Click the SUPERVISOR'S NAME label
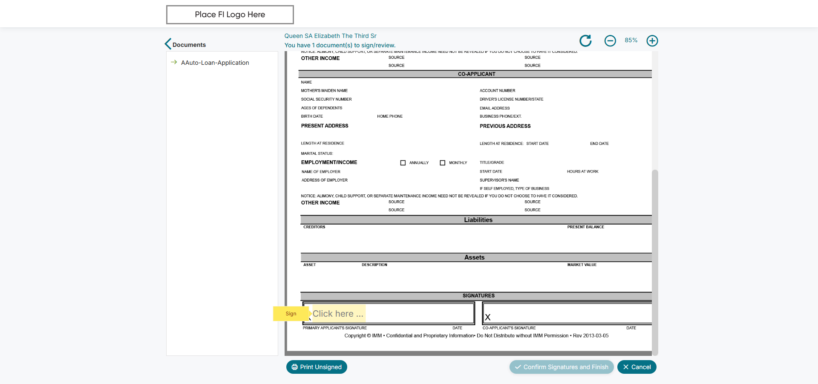The height and width of the screenshot is (384, 818). [x=499, y=180]
